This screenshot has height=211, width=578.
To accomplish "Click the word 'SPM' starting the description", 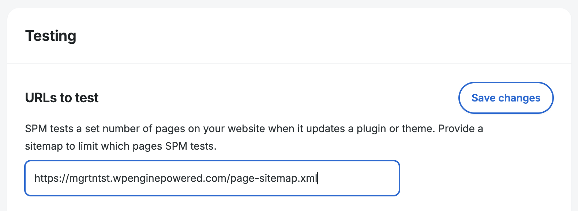I will click(x=36, y=129).
